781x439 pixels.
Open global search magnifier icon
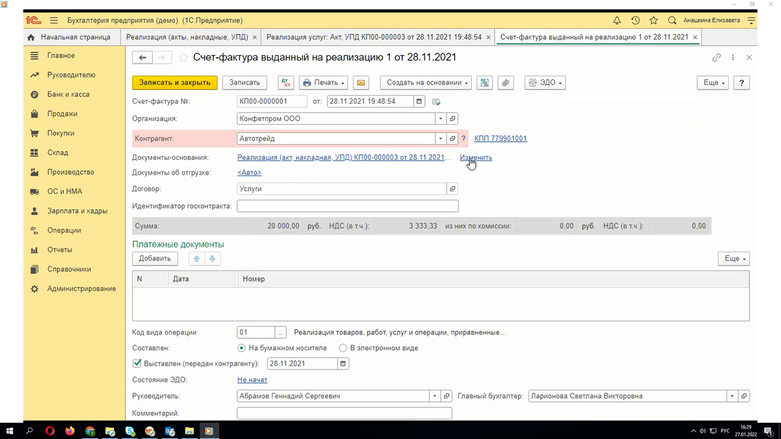pos(672,20)
